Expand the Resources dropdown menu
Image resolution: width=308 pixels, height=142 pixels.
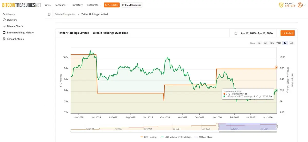(x=94, y=5)
